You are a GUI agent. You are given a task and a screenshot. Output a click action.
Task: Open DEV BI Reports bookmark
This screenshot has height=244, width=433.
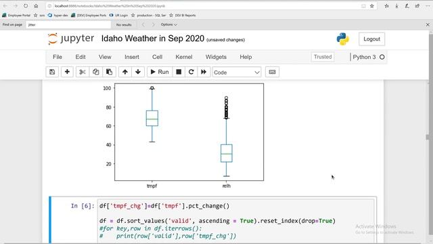click(182, 15)
